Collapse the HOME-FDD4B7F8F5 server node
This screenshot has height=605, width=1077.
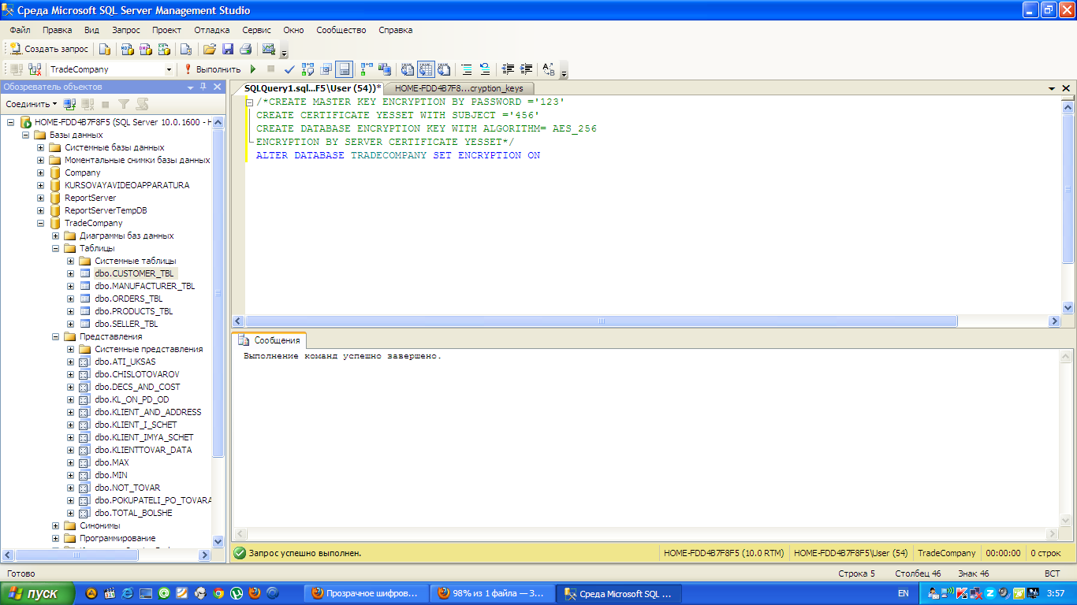(10, 122)
